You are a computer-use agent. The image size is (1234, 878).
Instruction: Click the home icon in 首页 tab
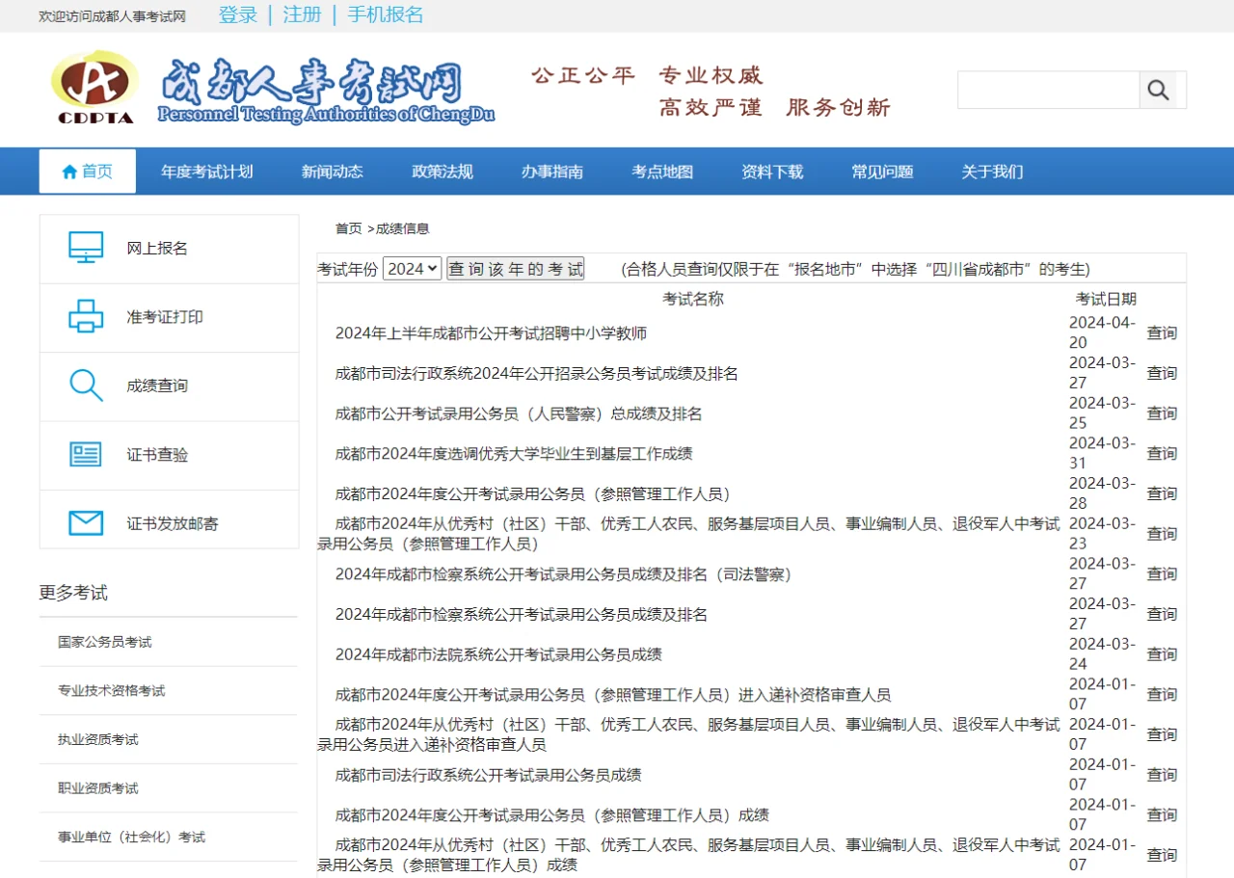pos(69,172)
